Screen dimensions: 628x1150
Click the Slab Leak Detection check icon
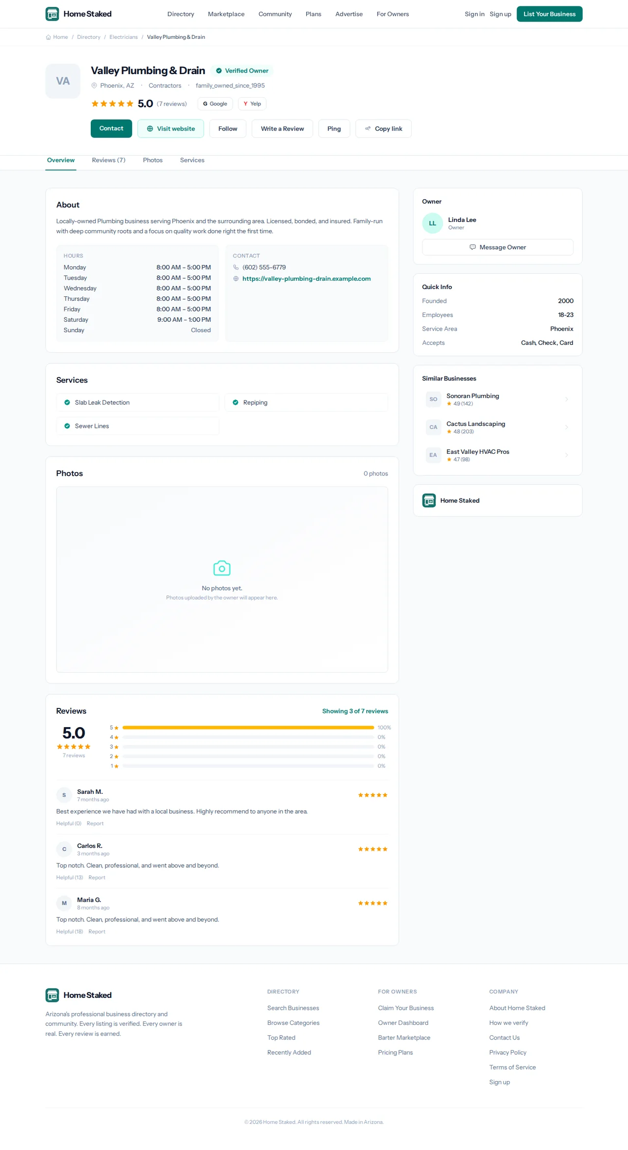pyautogui.click(x=67, y=402)
